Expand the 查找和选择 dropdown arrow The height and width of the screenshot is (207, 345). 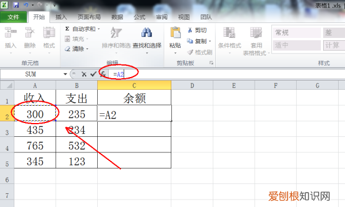(147, 53)
